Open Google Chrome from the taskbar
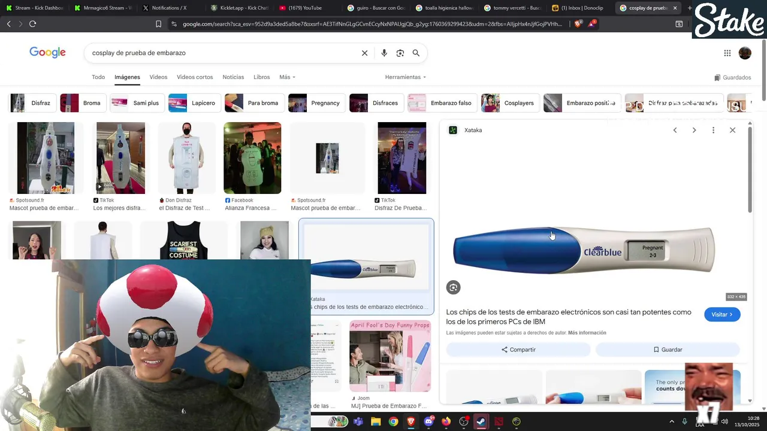767x431 pixels. [393, 421]
